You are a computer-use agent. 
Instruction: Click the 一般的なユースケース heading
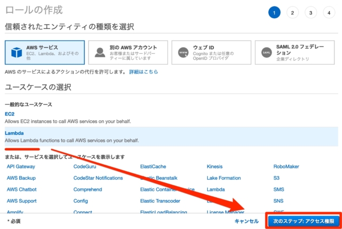tap(28, 104)
